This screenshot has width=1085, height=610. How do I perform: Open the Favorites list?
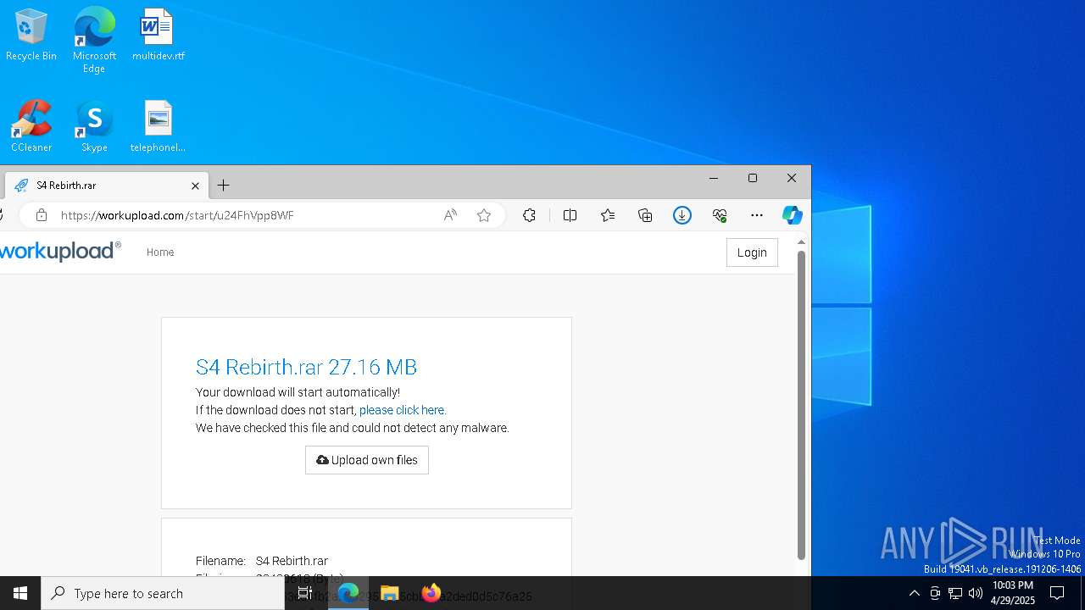608,215
